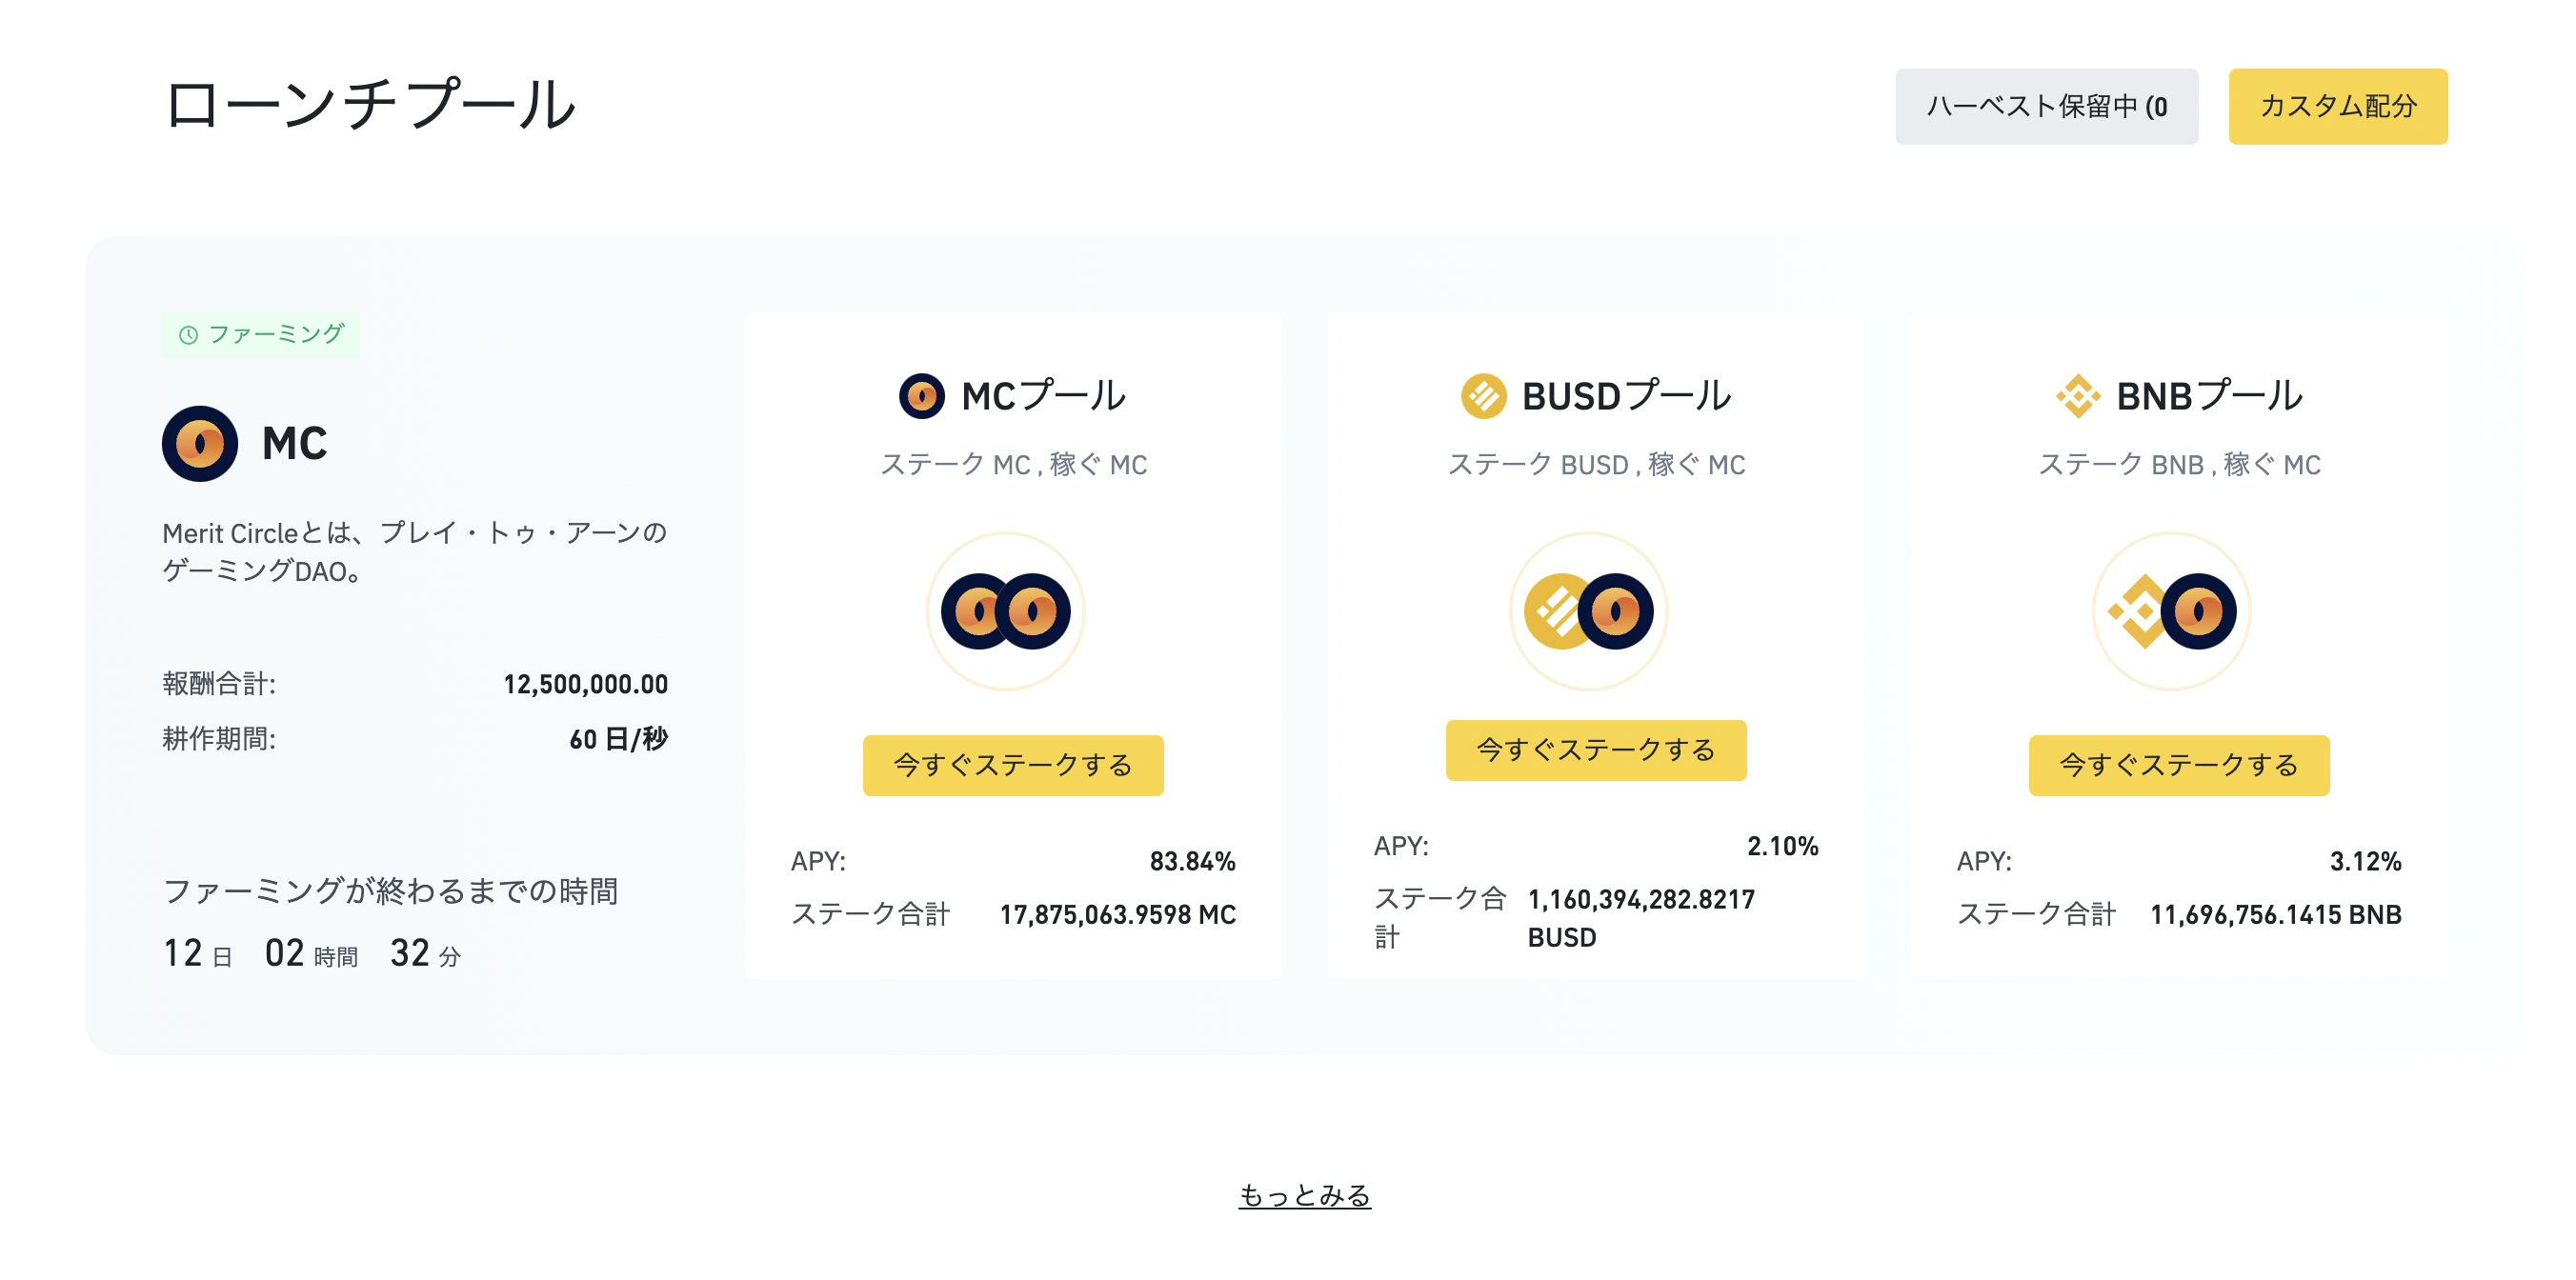Open the もっとみる link
This screenshot has width=2576, height=1280.
[x=1304, y=1195]
